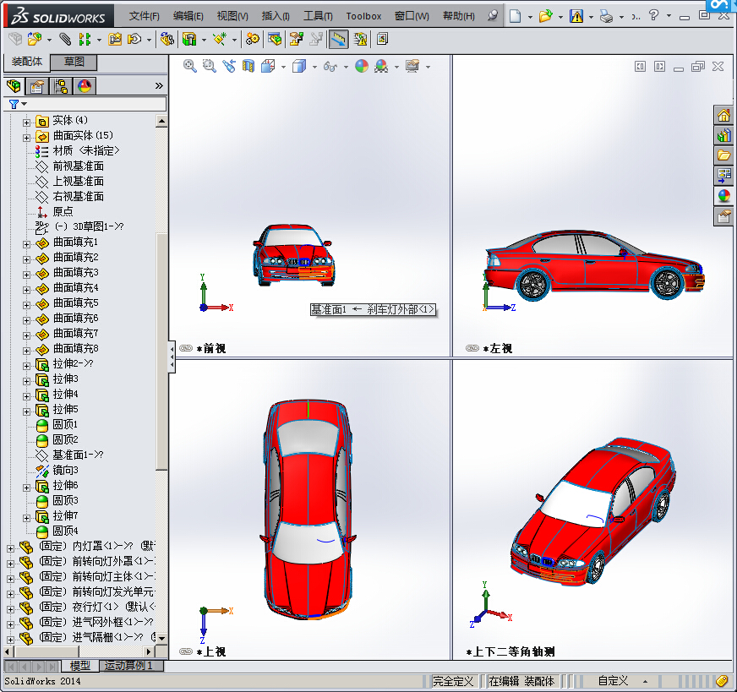Switch to the PropertyManager tab icon
737x692 pixels.
[37, 86]
